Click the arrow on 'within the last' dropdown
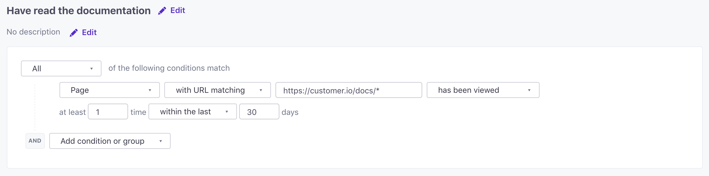Image resolution: width=709 pixels, height=176 pixels. click(227, 112)
